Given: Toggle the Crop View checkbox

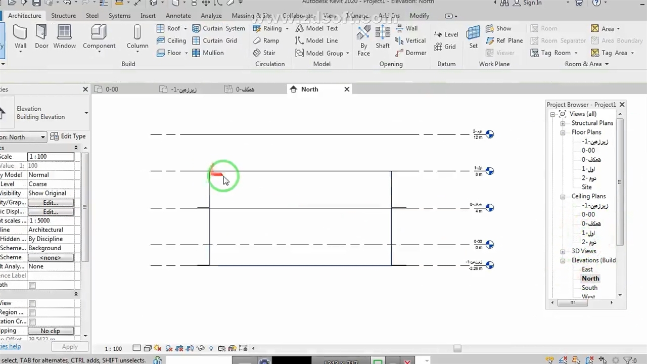Looking at the screenshot, I should tap(32, 303).
